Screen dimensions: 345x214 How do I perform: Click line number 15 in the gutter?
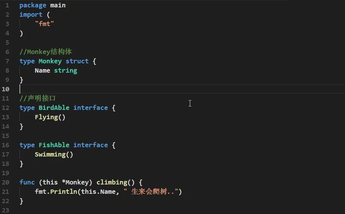click(5, 136)
